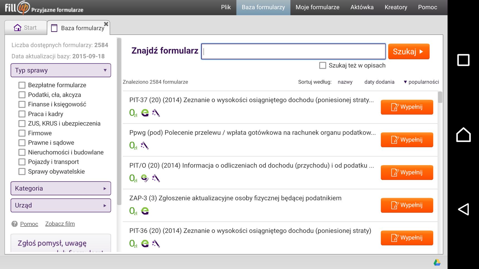Image resolution: width=479 pixels, height=269 pixels.
Task: Tap the Android home button
Action: pyautogui.click(x=463, y=134)
